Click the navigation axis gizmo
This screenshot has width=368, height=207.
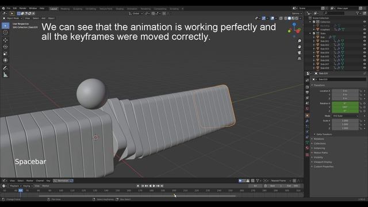pyautogui.click(x=294, y=30)
